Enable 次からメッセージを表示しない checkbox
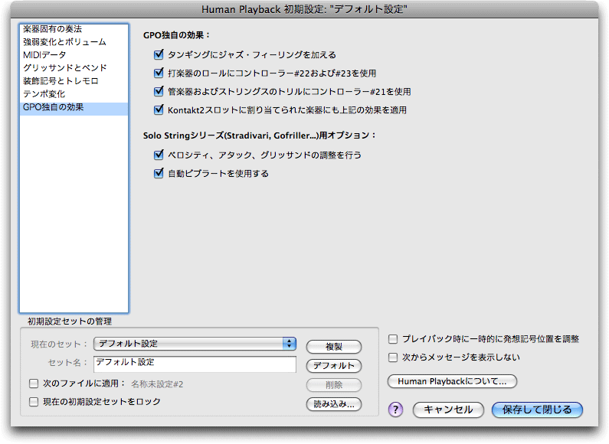Image resolution: width=609 pixels, height=444 pixels. (393, 357)
